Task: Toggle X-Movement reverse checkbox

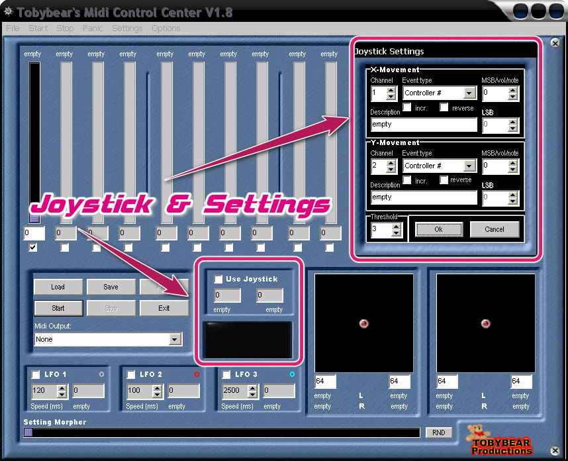Action: coord(444,107)
